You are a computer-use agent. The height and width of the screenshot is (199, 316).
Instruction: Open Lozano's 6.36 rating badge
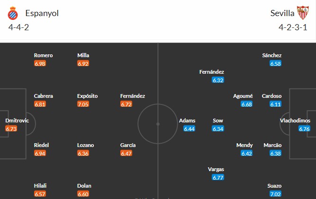(83, 153)
